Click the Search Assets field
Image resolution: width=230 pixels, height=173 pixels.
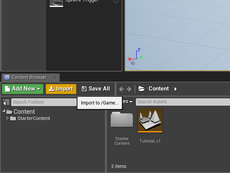pyautogui.click(x=183, y=102)
